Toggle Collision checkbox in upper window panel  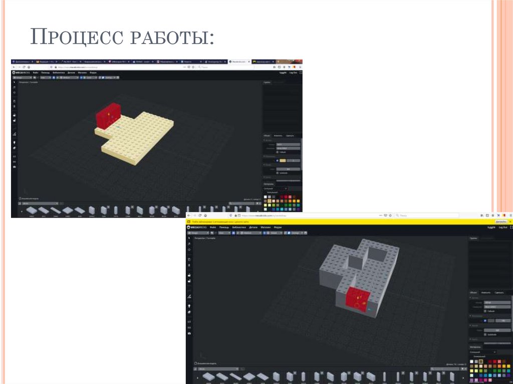(x=278, y=152)
